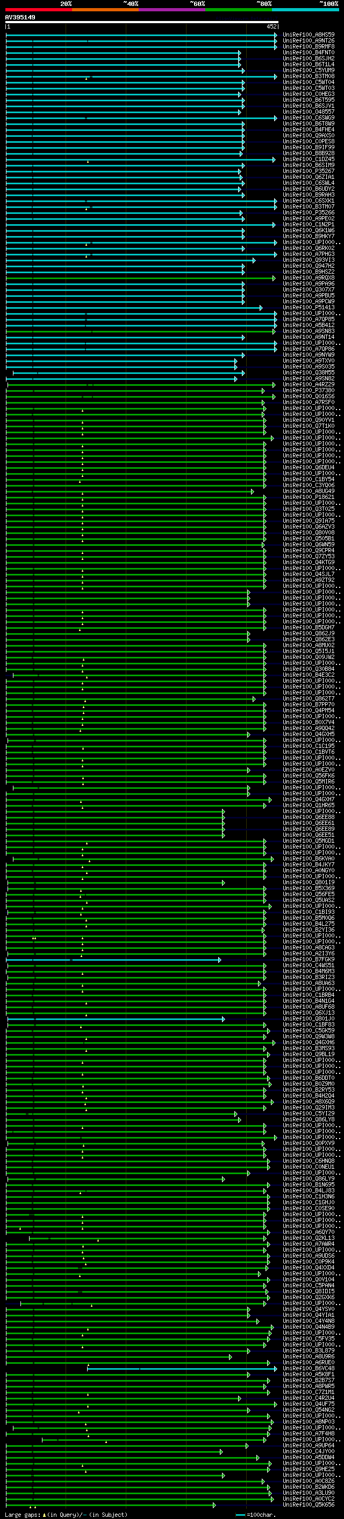Viewport: 344px width, 1519px height.
Task: Click the UniRef100_B8B928 label
Action: [x=309, y=154]
